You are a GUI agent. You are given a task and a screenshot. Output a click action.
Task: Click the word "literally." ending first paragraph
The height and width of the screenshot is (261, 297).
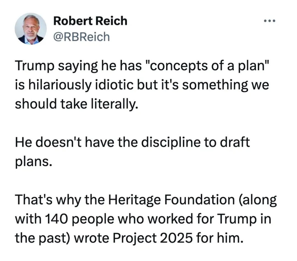115,104
